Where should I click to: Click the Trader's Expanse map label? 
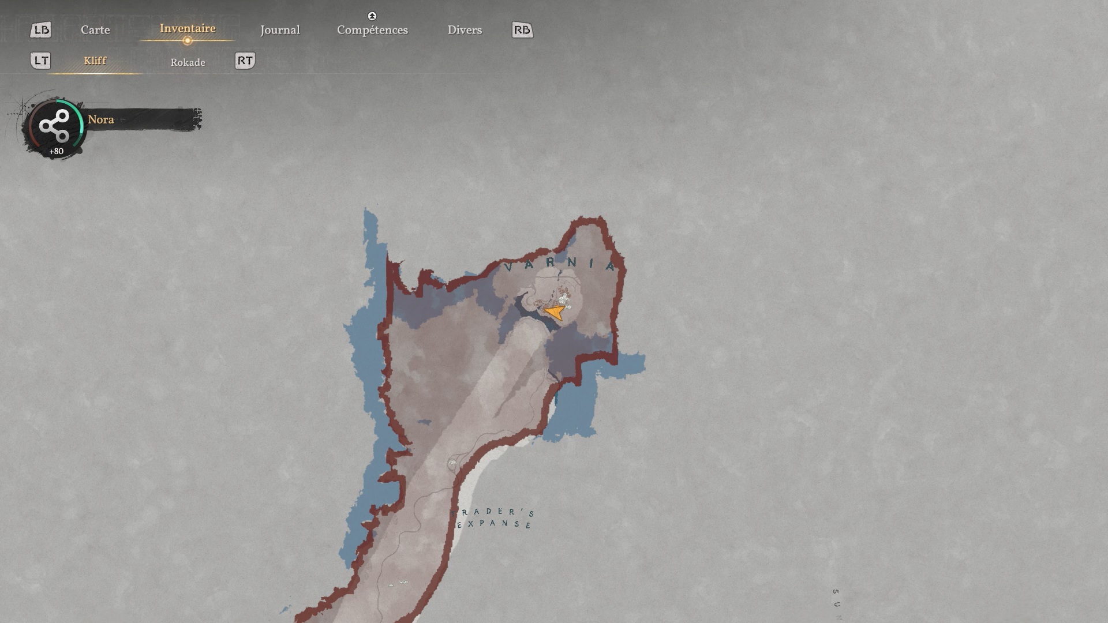493,518
